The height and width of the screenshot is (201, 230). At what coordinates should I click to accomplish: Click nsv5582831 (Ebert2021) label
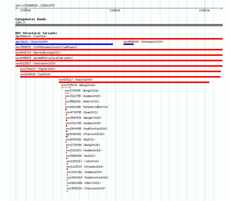coord(82,101)
